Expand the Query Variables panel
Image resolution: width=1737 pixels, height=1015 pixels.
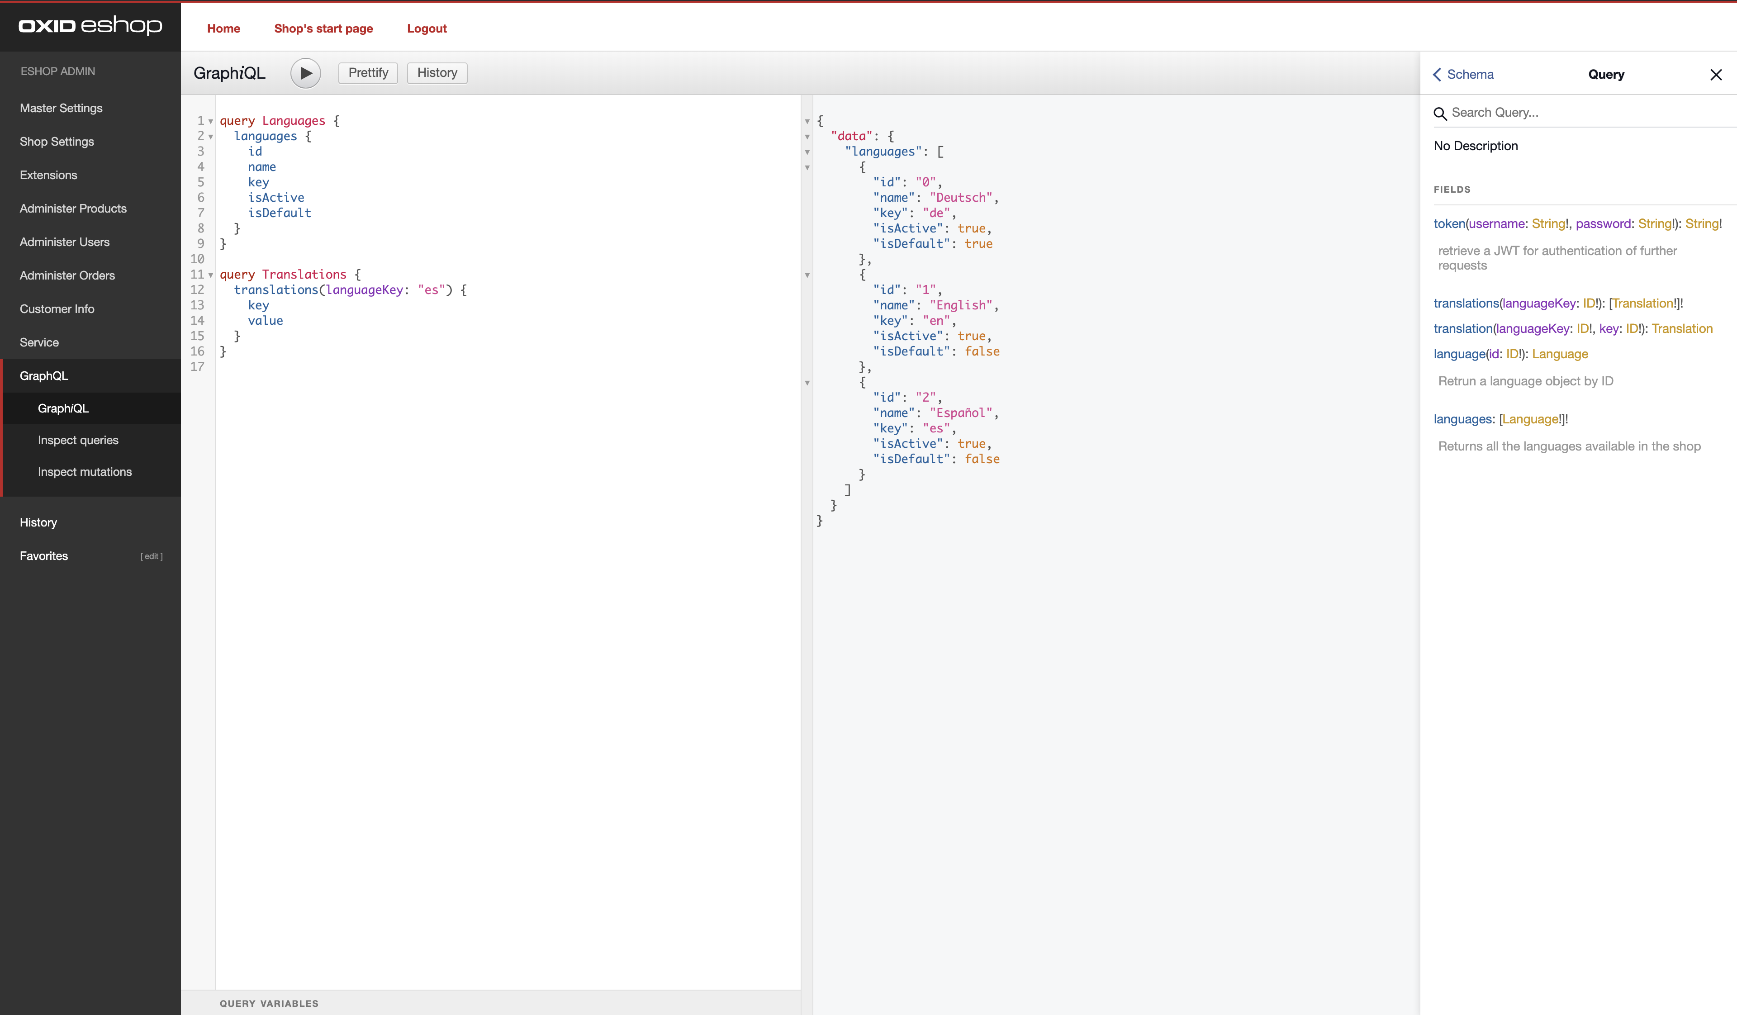click(x=269, y=1003)
